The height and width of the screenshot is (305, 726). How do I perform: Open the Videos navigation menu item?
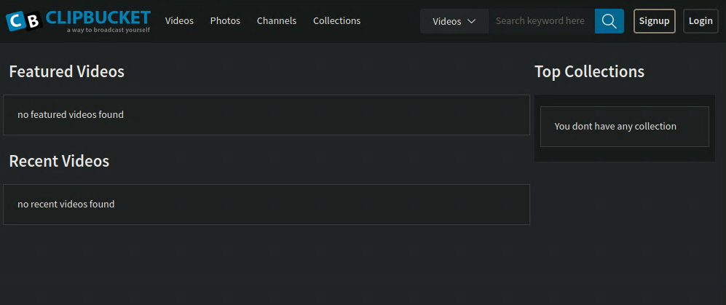tap(179, 21)
